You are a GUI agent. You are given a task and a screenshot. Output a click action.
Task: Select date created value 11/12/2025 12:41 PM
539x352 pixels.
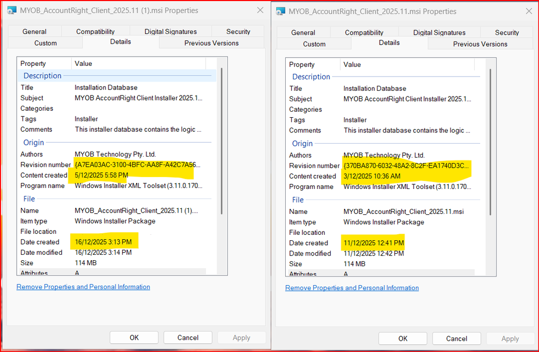(373, 243)
